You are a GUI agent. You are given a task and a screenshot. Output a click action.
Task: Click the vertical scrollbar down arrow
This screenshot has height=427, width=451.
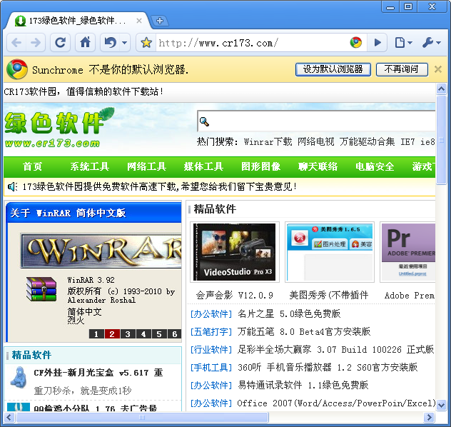click(441, 405)
